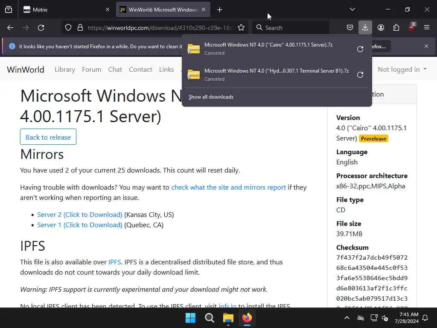Open File Explorer from taskbar
This screenshot has height=328, width=437.
[228, 318]
